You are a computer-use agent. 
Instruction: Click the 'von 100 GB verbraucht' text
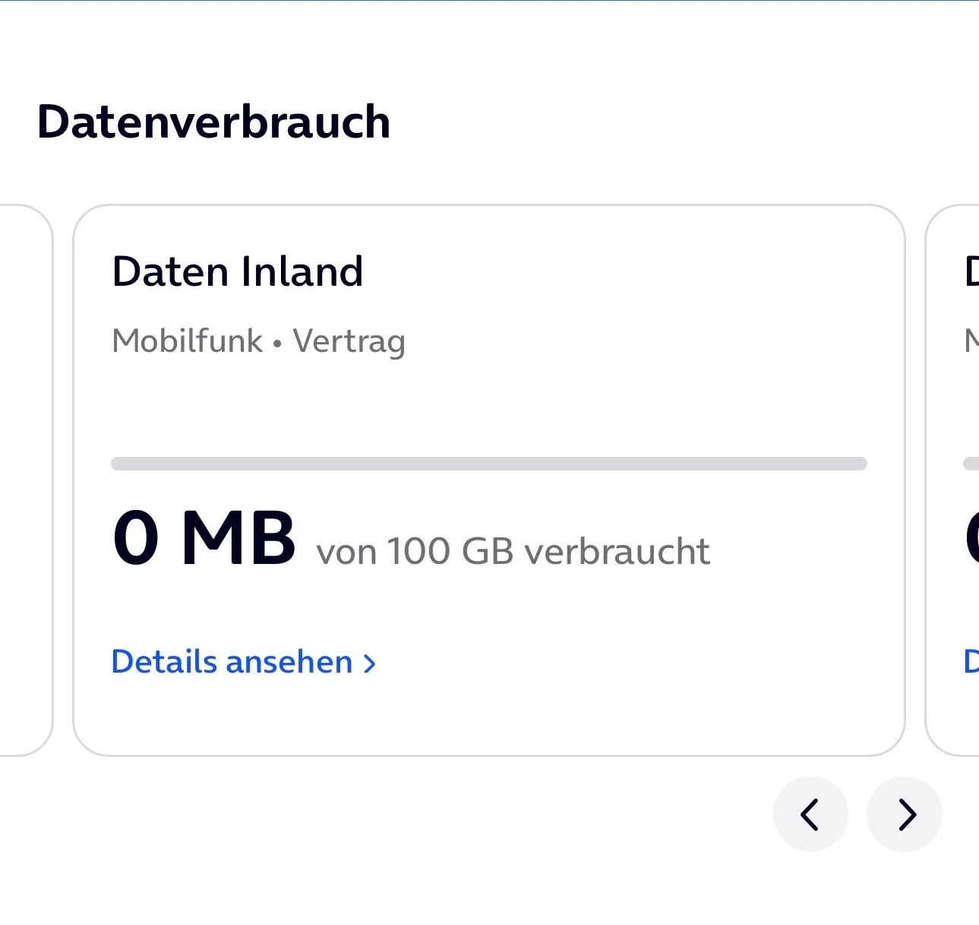[513, 551]
